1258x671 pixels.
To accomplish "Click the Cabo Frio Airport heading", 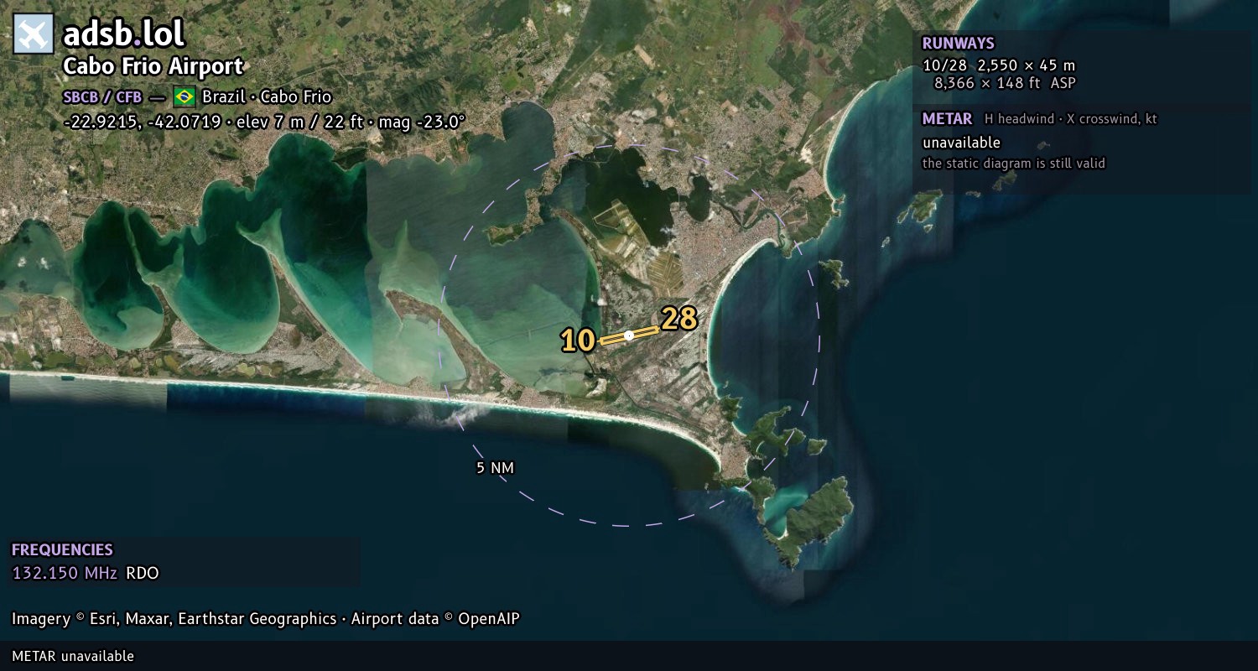I will point(153,66).
